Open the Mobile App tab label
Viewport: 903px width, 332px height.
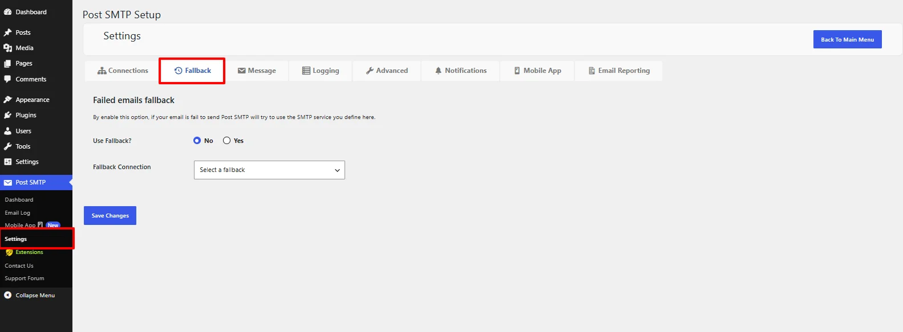coord(542,71)
